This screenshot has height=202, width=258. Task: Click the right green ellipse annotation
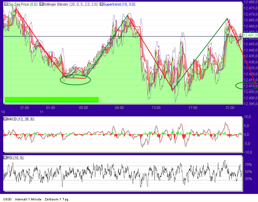click(x=246, y=85)
